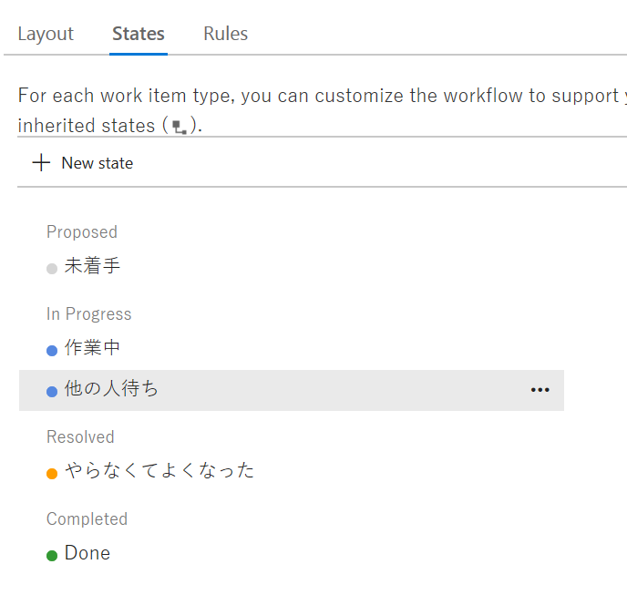The image size is (627, 595).
Task: Select the やらなくてよくなった state
Action: coord(159,471)
